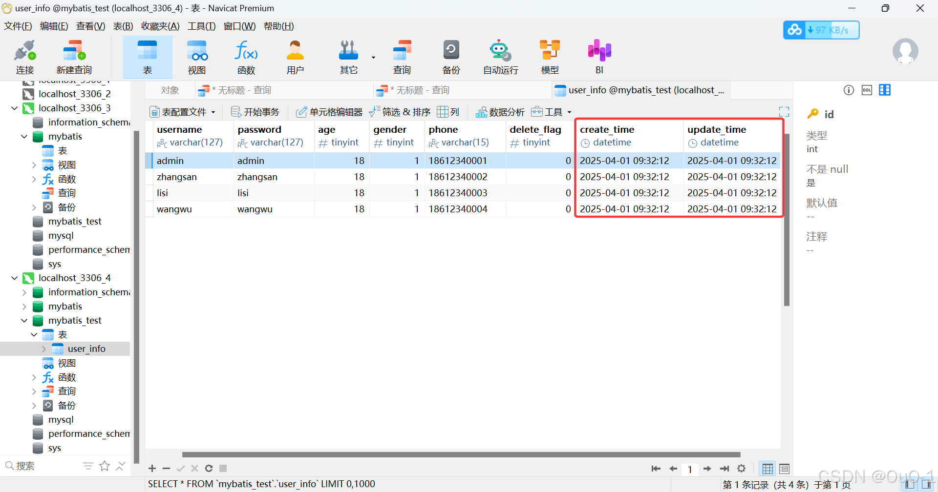This screenshot has width=938, height=492.
Task: Switch to grid view
Action: click(x=767, y=469)
